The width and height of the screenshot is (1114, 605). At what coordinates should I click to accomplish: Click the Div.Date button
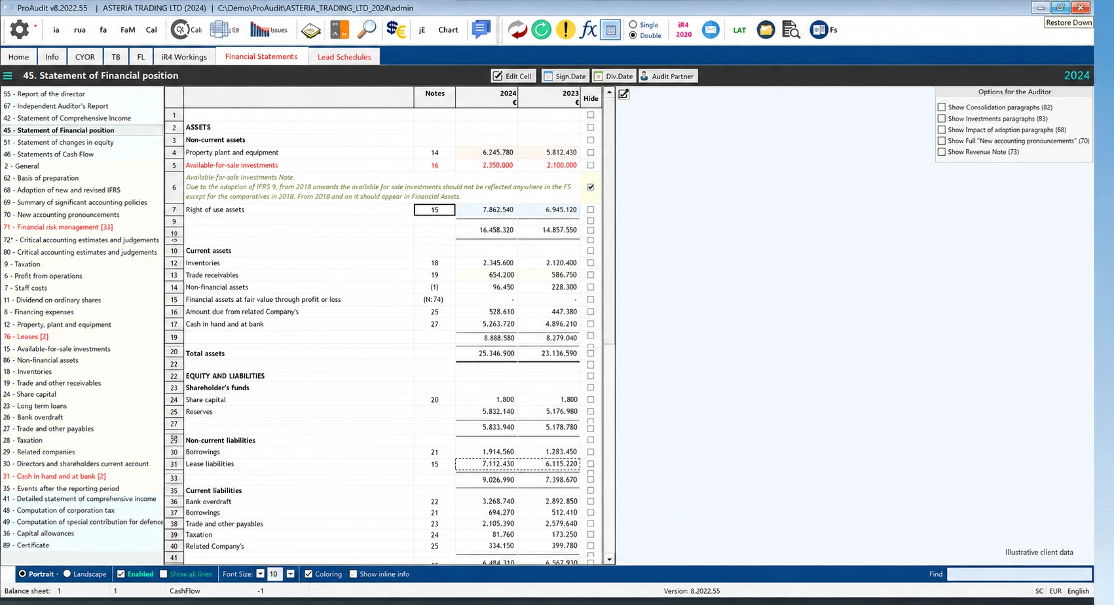(x=614, y=77)
